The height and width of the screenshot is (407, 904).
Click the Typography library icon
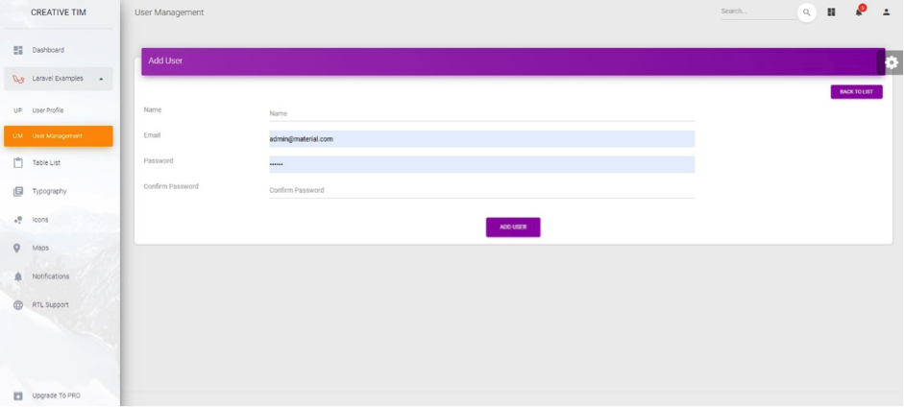click(17, 191)
